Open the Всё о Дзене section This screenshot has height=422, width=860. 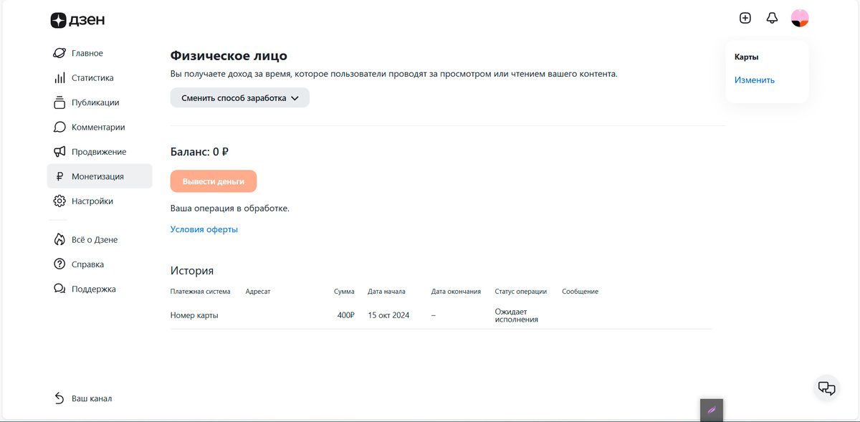(92, 239)
